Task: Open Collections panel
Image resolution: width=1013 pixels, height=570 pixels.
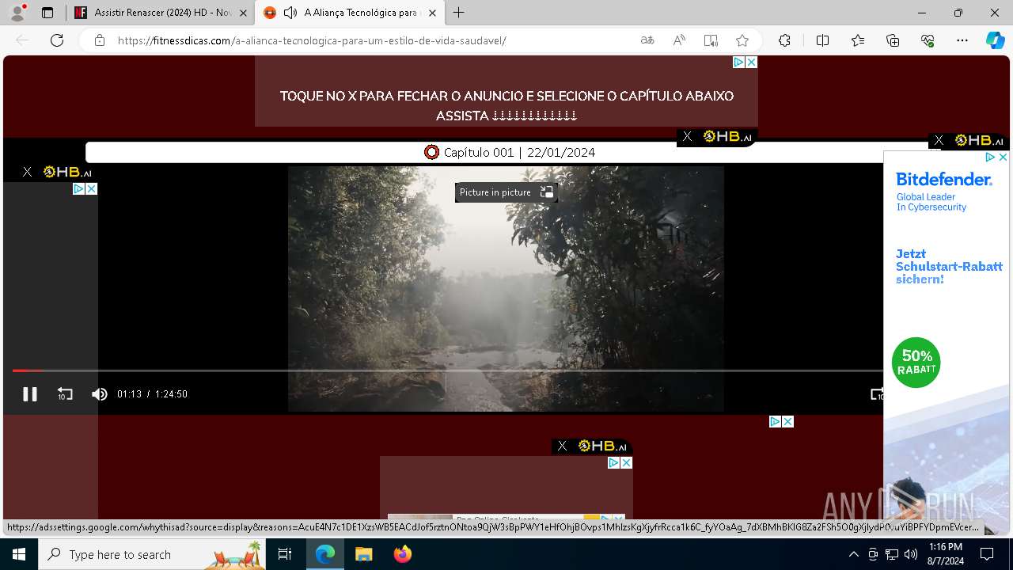Action: point(893,40)
